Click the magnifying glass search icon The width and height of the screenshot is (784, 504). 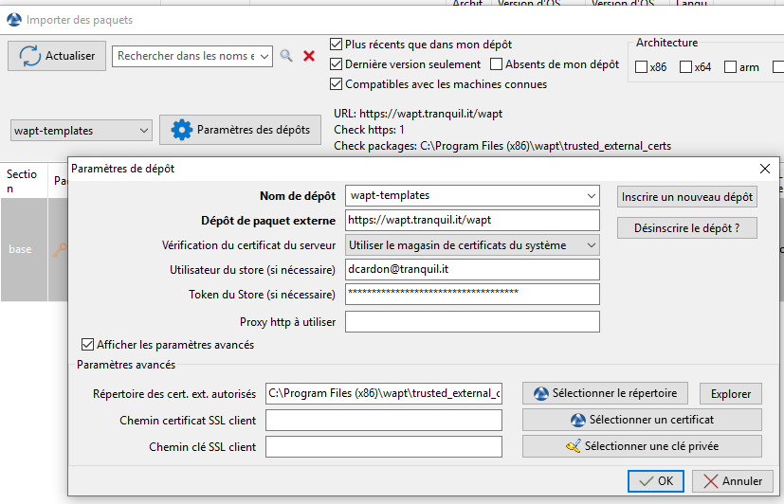pos(286,56)
